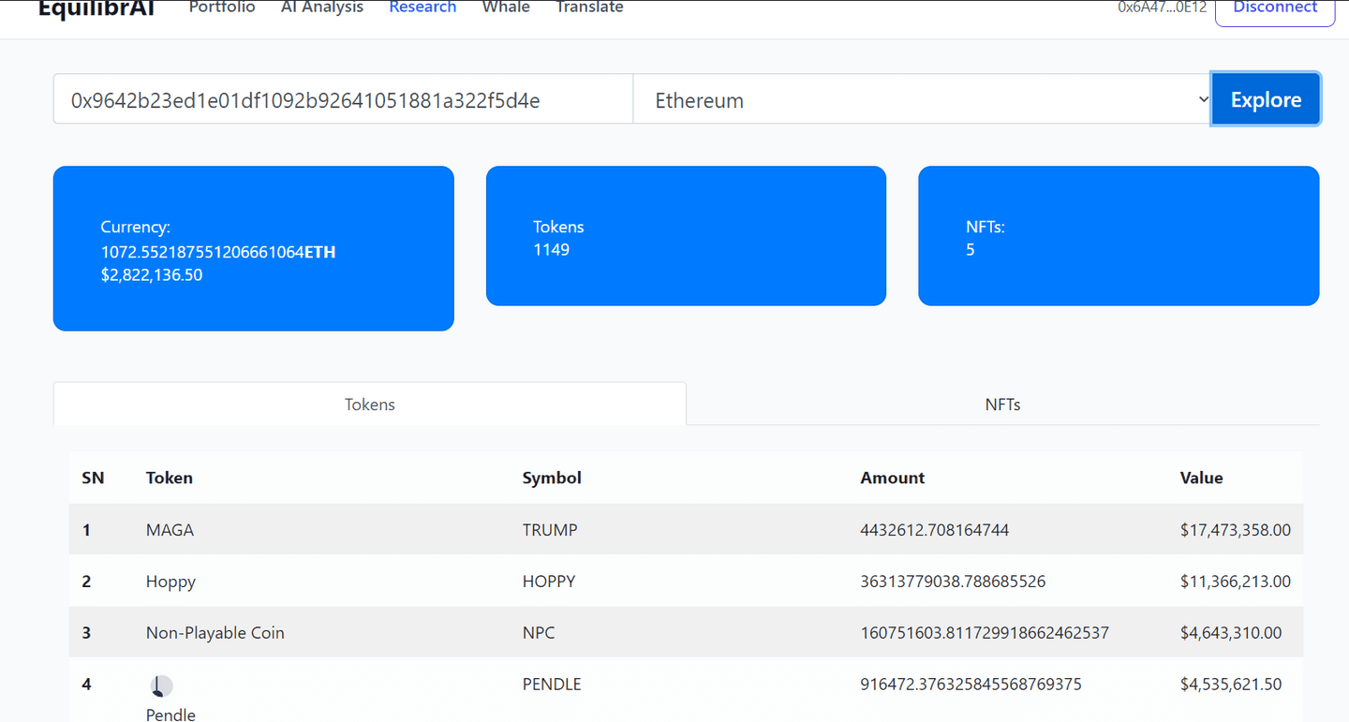1349x722 pixels.
Task: Click the connected wallet address 0x6A47...0E12
Action: [x=1162, y=7]
